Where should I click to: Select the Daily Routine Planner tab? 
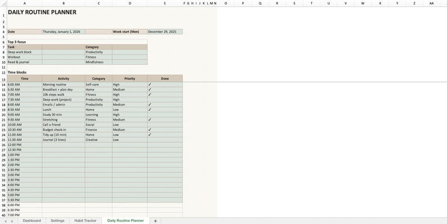point(126,221)
